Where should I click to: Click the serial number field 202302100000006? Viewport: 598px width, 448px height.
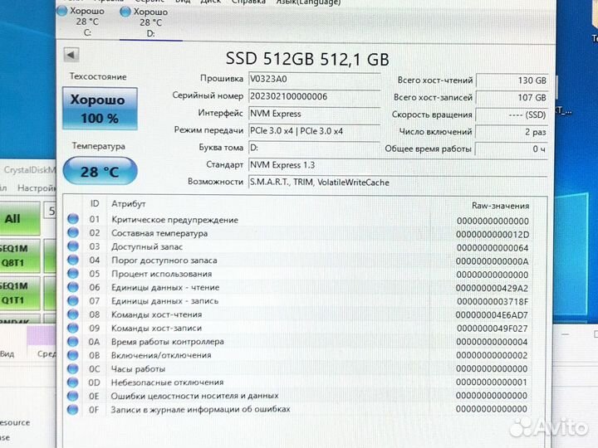pos(314,96)
